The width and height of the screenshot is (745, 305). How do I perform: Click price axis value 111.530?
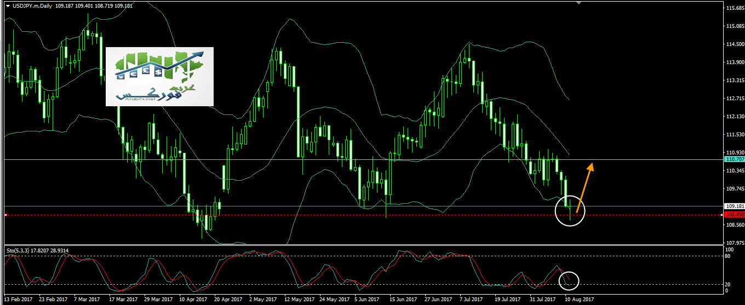[x=735, y=135]
